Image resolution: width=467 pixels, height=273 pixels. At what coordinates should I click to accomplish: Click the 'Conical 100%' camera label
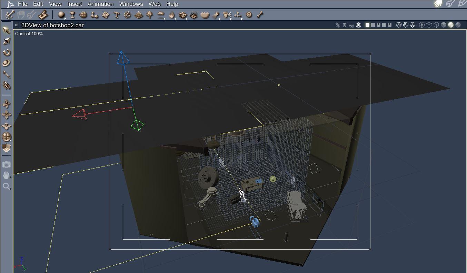point(29,34)
